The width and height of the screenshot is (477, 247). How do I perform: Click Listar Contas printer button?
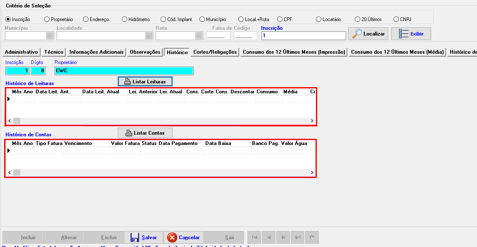pos(145,133)
